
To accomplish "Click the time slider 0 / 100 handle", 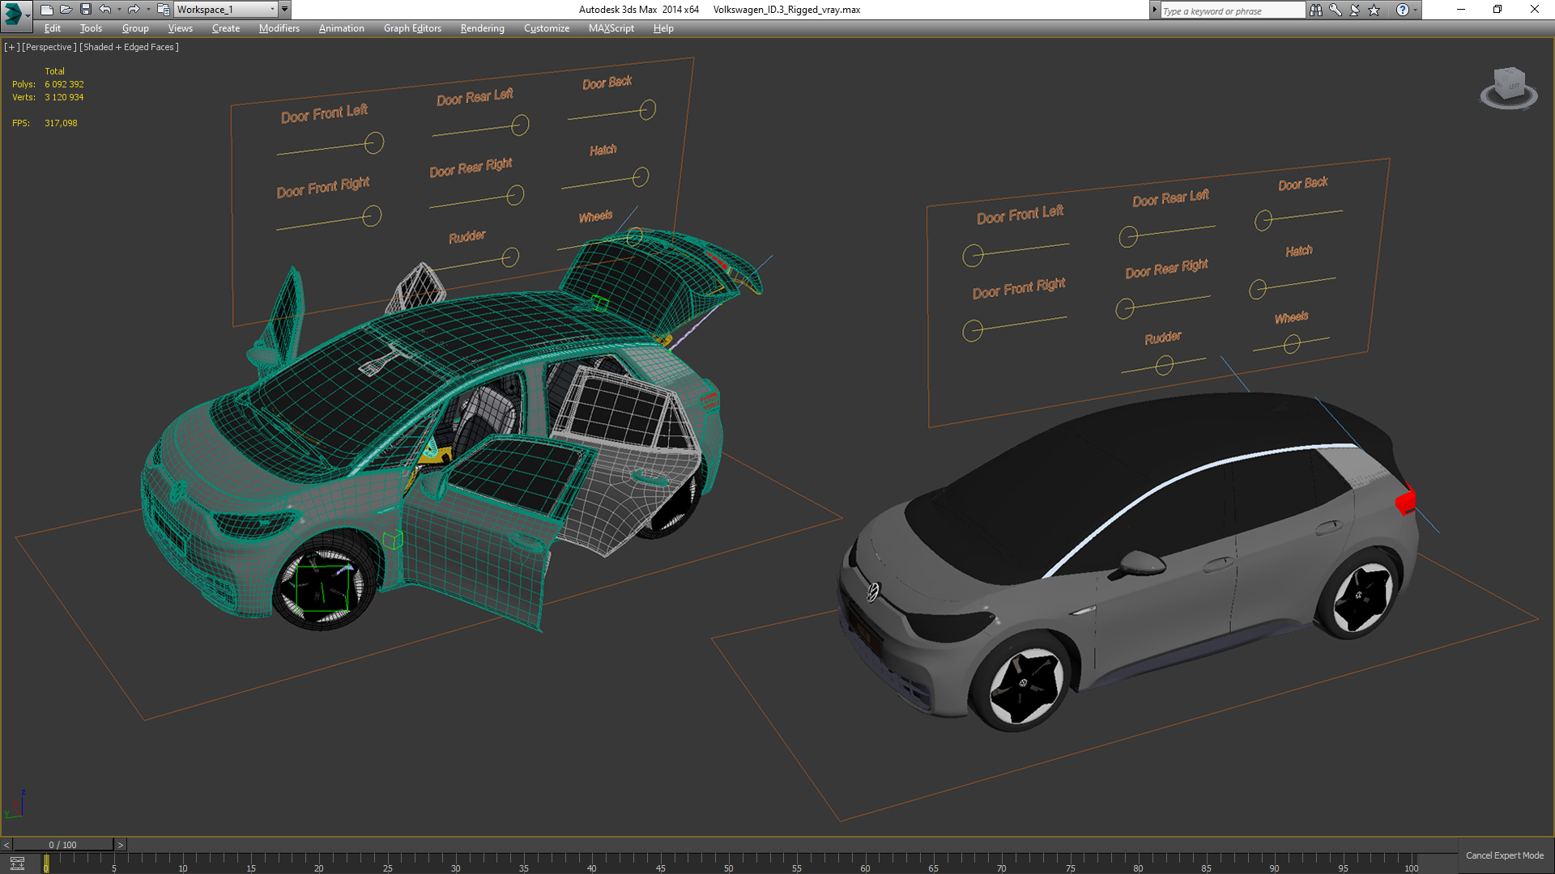I will [x=63, y=845].
